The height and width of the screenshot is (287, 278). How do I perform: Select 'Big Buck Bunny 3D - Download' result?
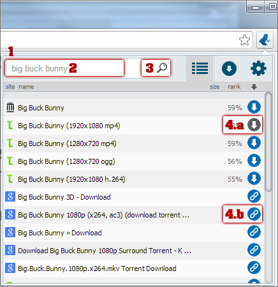64,197
